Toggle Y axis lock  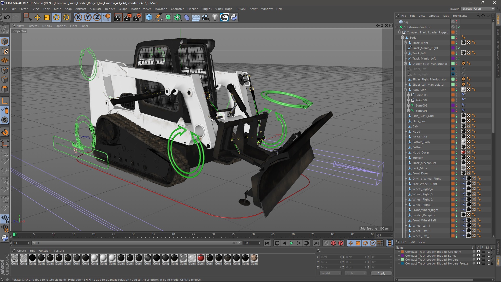point(88,17)
